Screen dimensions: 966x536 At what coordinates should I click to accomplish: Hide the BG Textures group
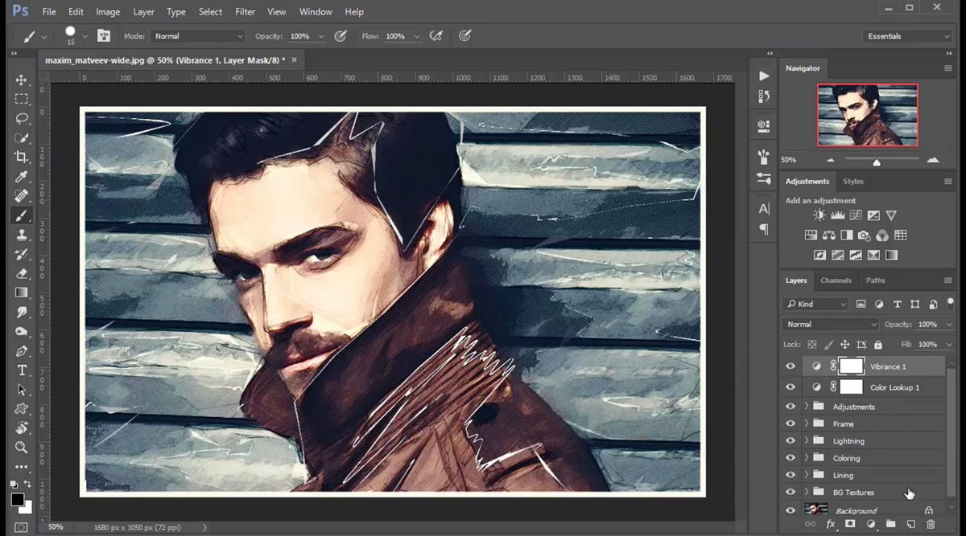[791, 492]
